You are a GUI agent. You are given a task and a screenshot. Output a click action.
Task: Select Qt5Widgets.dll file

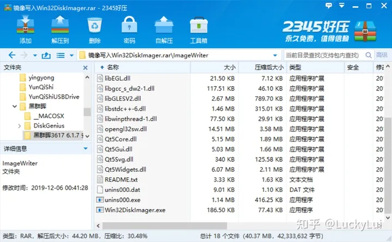click(x=126, y=170)
